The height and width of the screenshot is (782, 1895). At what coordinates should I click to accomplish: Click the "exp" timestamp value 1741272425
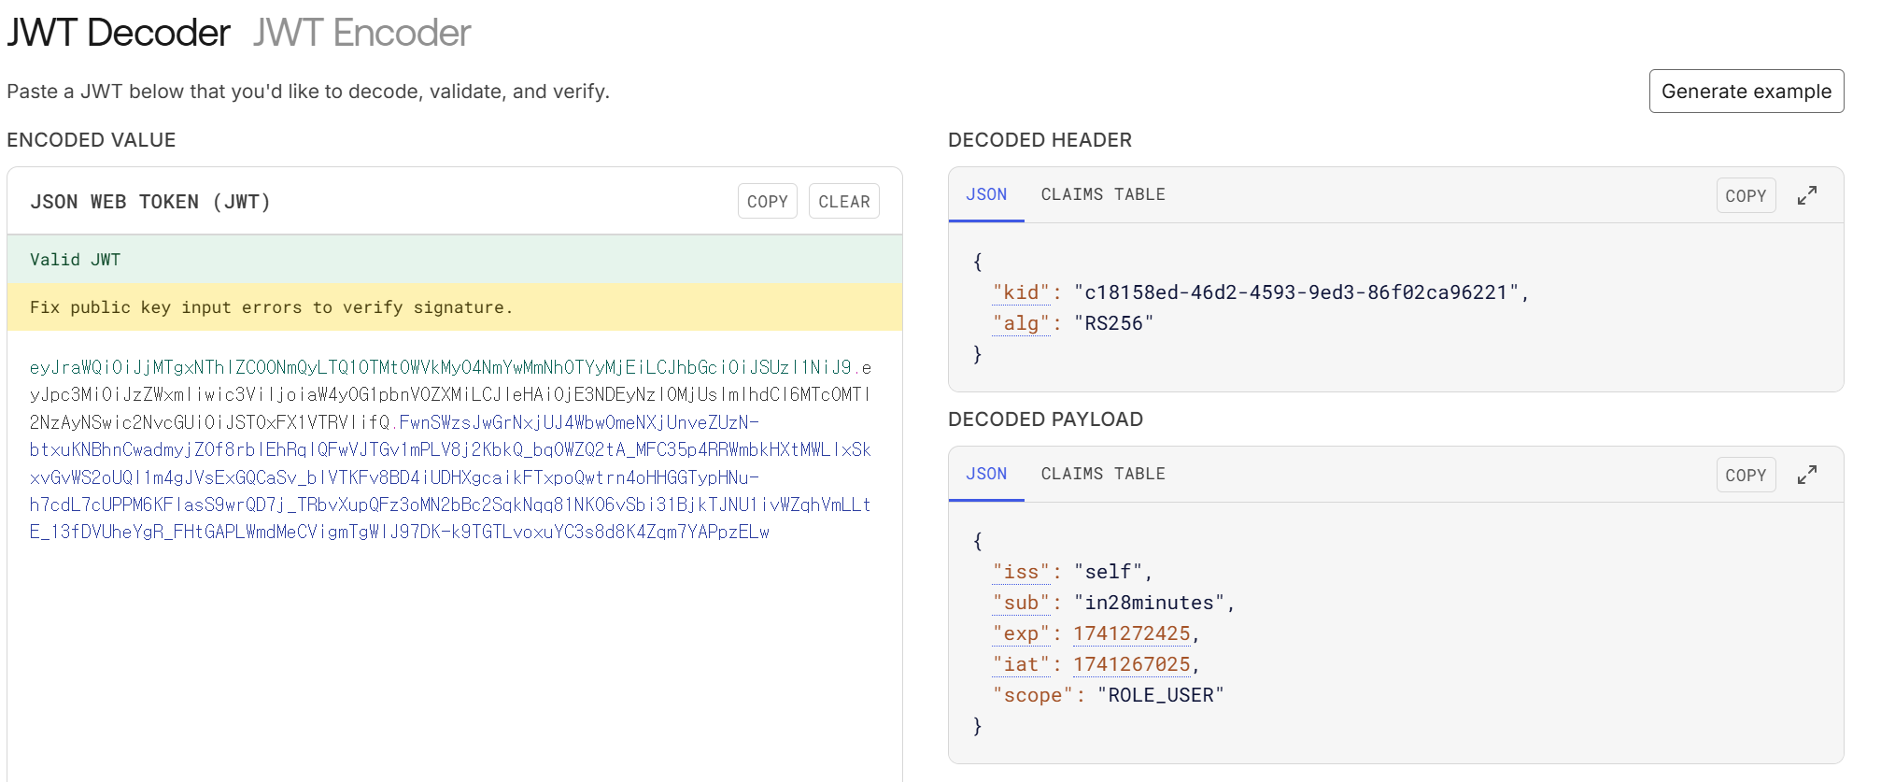(x=1131, y=633)
